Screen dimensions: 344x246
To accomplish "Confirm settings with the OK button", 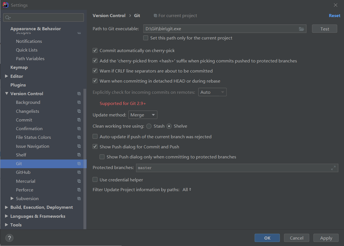I will click(267, 238).
